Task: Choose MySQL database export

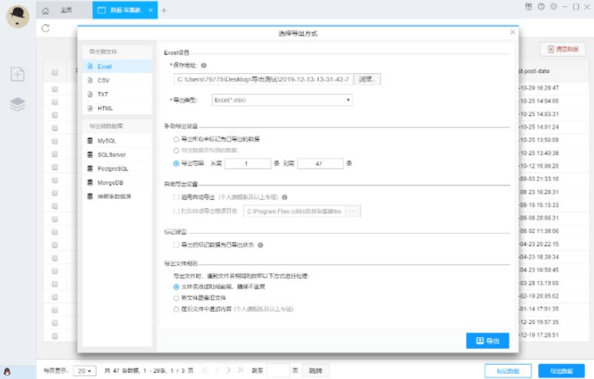Action: click(x=106, y=141)
